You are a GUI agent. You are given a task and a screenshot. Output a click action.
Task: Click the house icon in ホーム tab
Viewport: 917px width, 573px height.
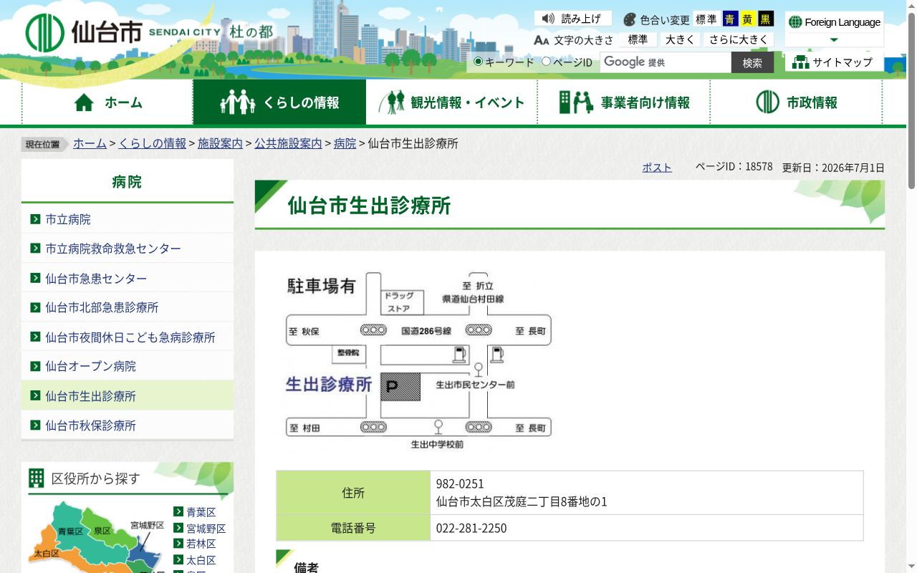[x=84, y=102]
